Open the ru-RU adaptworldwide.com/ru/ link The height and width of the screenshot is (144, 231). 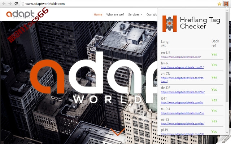tap(183, 113)
